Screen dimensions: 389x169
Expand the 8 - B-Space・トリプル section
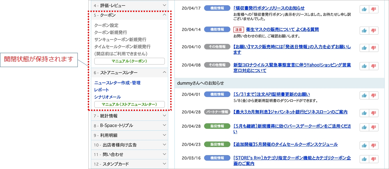pos(130,126)
